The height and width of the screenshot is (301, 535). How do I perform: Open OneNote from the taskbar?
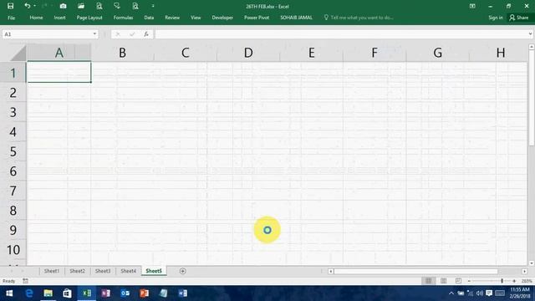[106, 293]
